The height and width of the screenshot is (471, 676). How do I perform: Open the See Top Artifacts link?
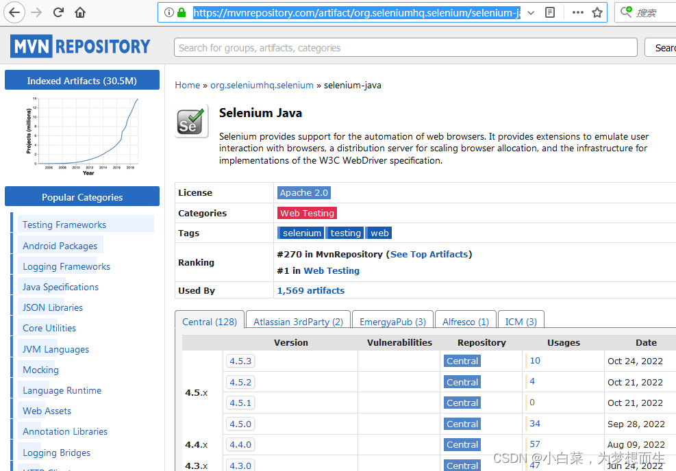pyautogui.click(x=429, y=254)
